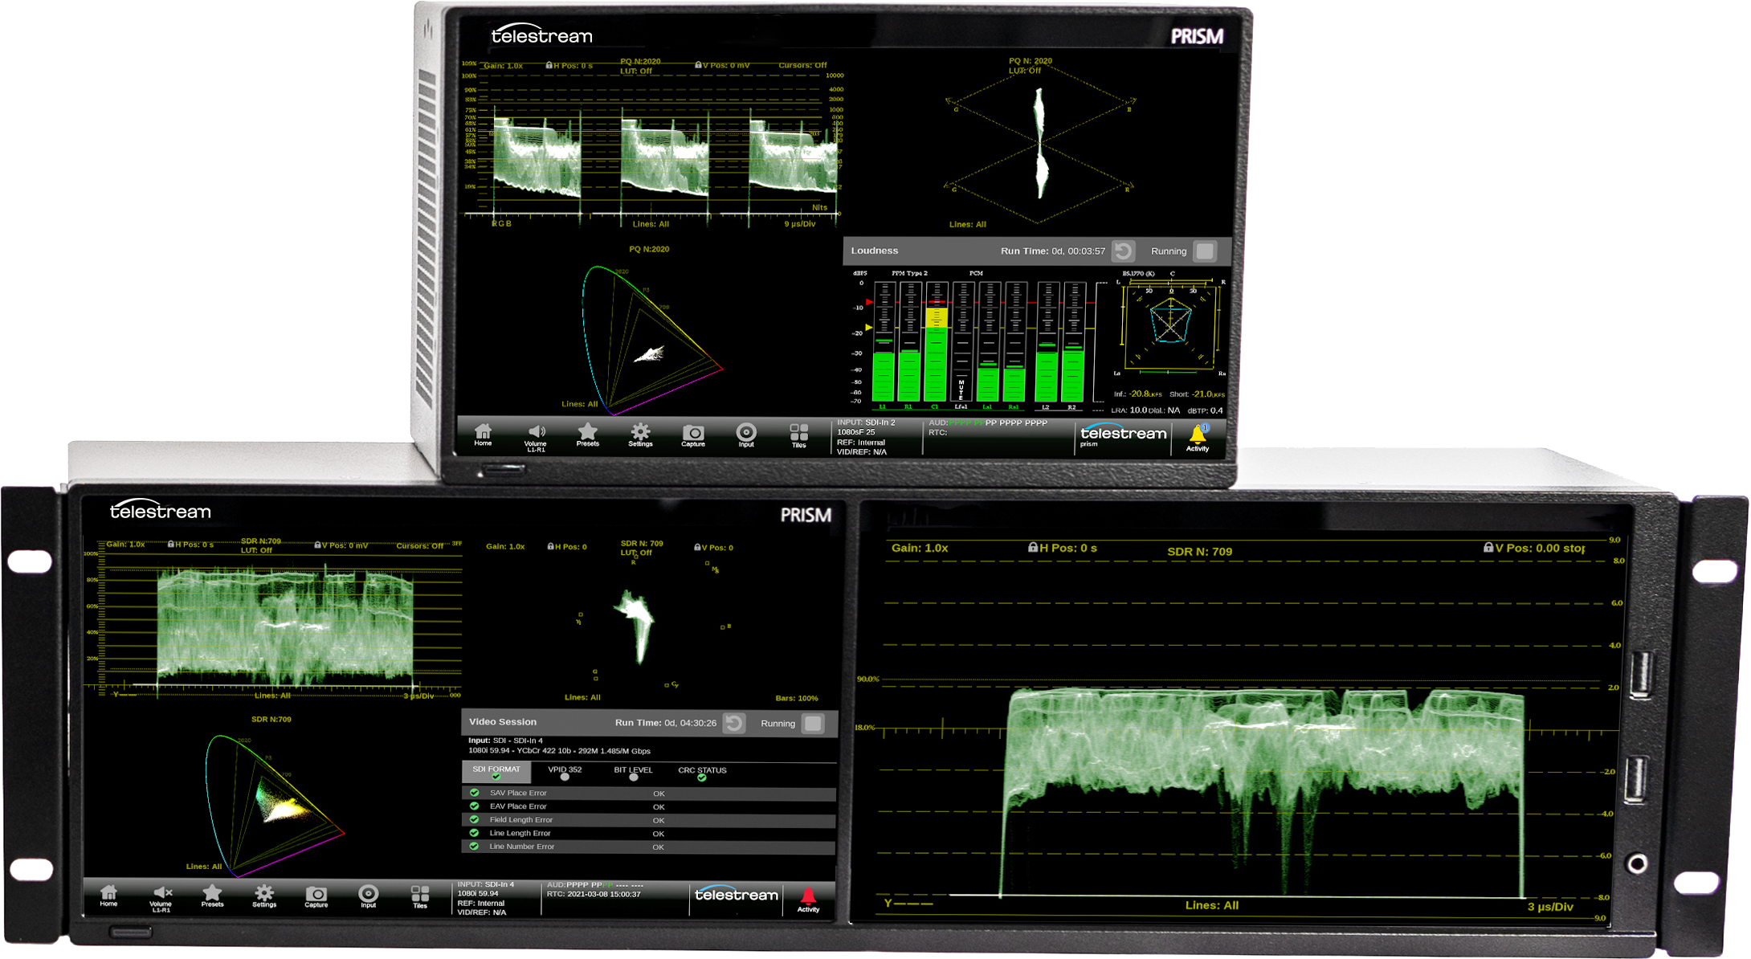Tap Telestream prism logo in upper status bar

[1122, 435]
